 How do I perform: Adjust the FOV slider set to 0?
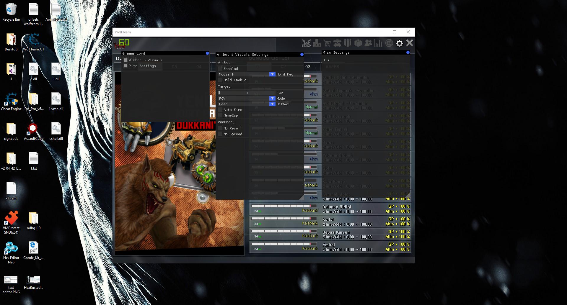[x=247, y=93]
